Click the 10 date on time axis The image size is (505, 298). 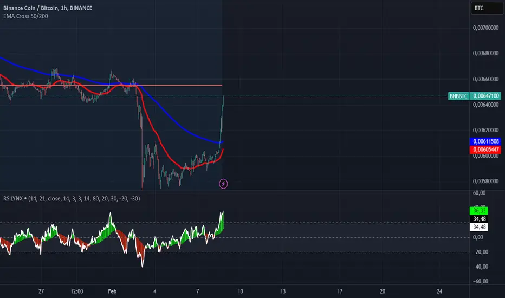click(x=240, y=291)
